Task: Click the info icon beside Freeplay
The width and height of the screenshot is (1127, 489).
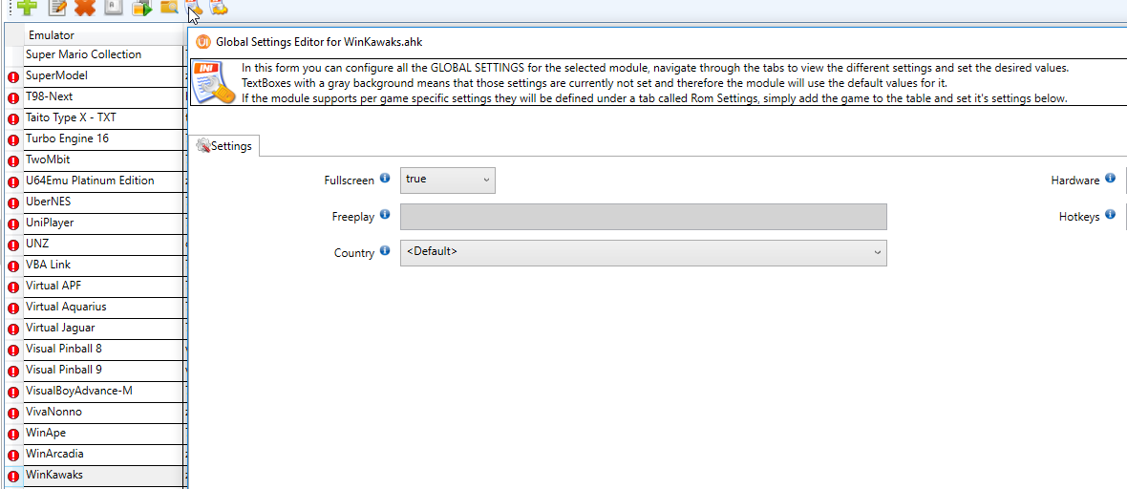Action: [385, 215]
